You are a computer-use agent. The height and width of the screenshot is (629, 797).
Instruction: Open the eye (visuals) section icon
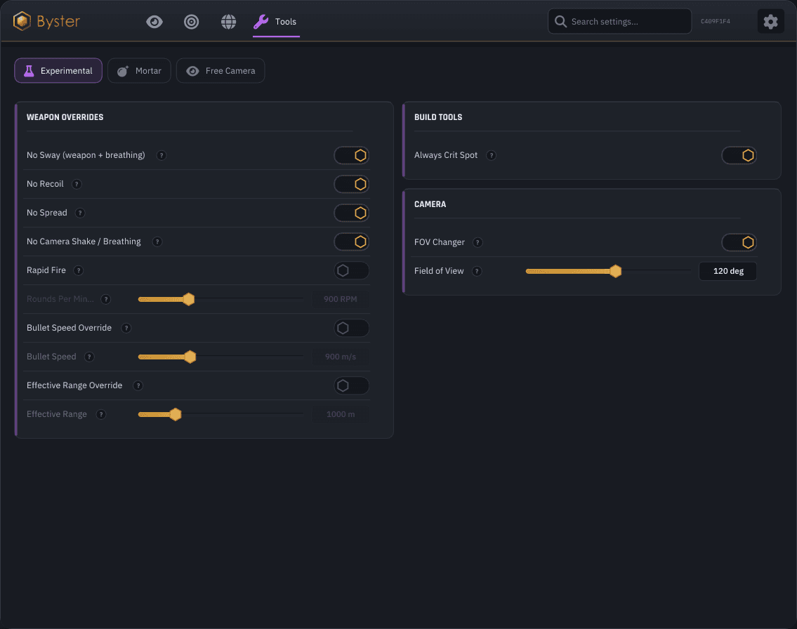154,22
